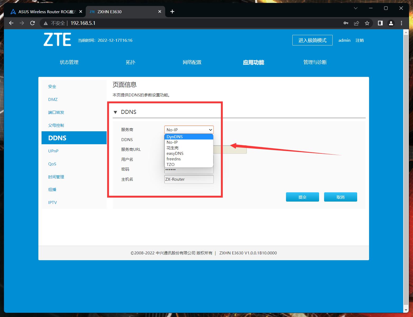Toggle the browser side panel icon
The width and height of the screenshot is (413, 317).
tap(380, 23)
